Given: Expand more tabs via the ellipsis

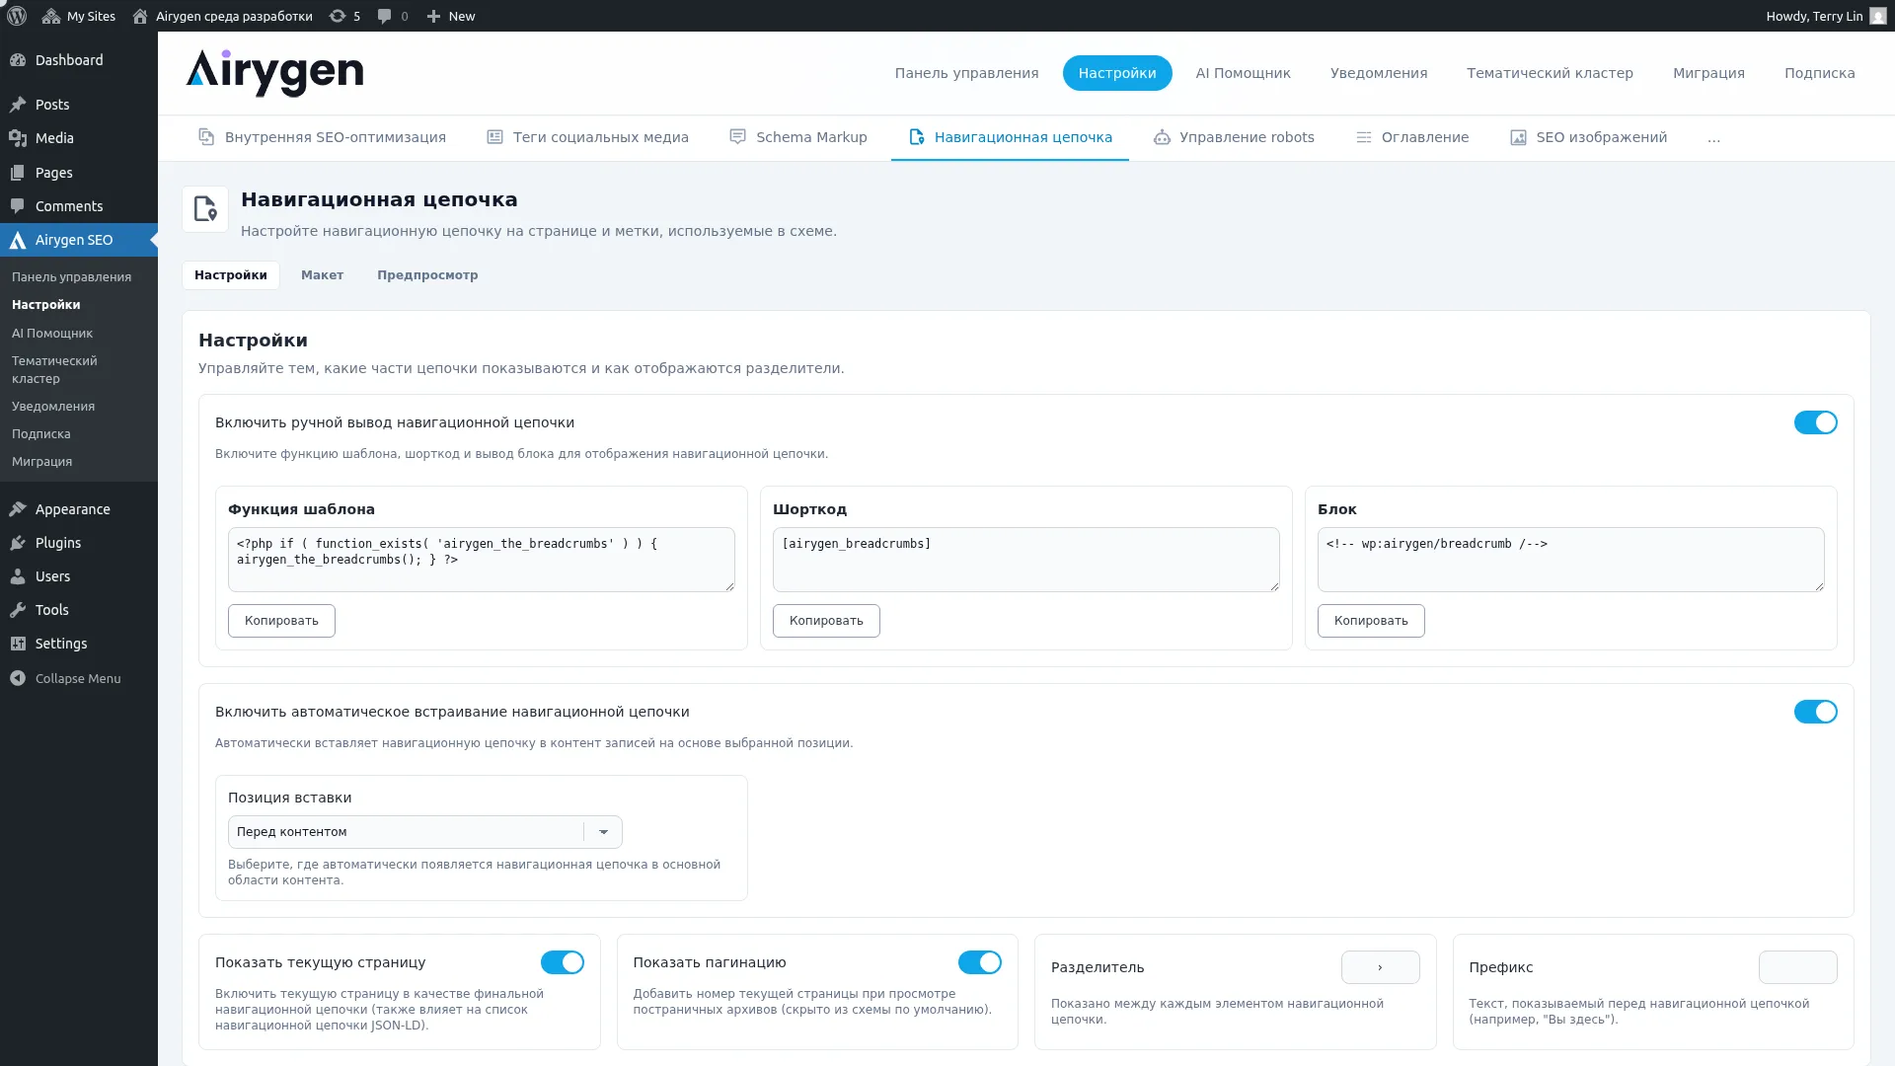Looking at the screenshot, I should (x=1713, y=138).
